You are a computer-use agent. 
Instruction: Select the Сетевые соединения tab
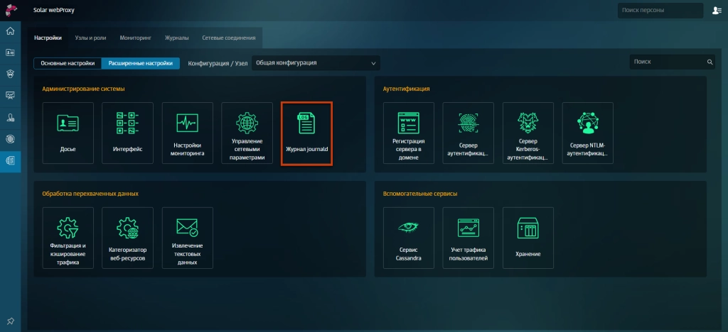click(229, 38)
